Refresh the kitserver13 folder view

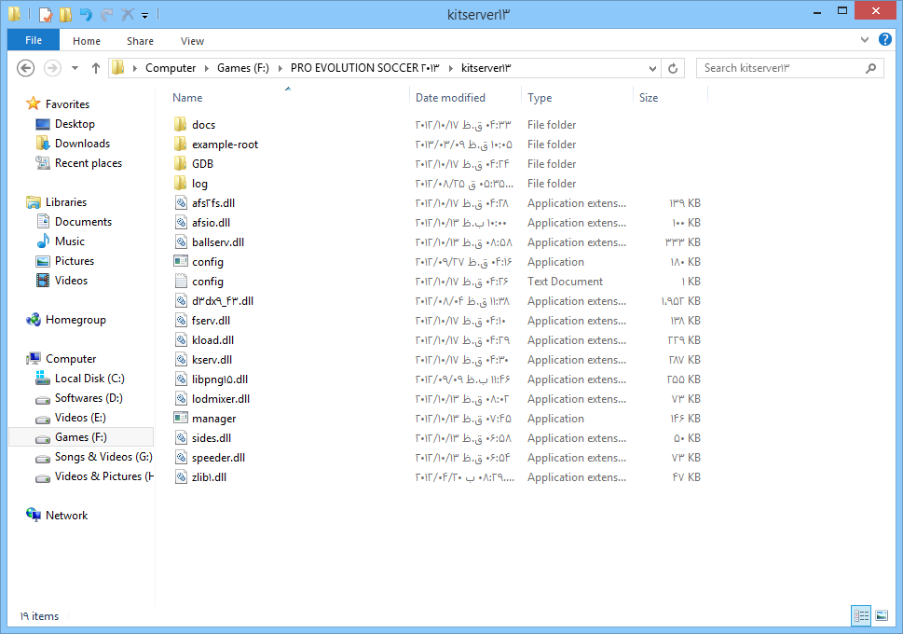674,68
